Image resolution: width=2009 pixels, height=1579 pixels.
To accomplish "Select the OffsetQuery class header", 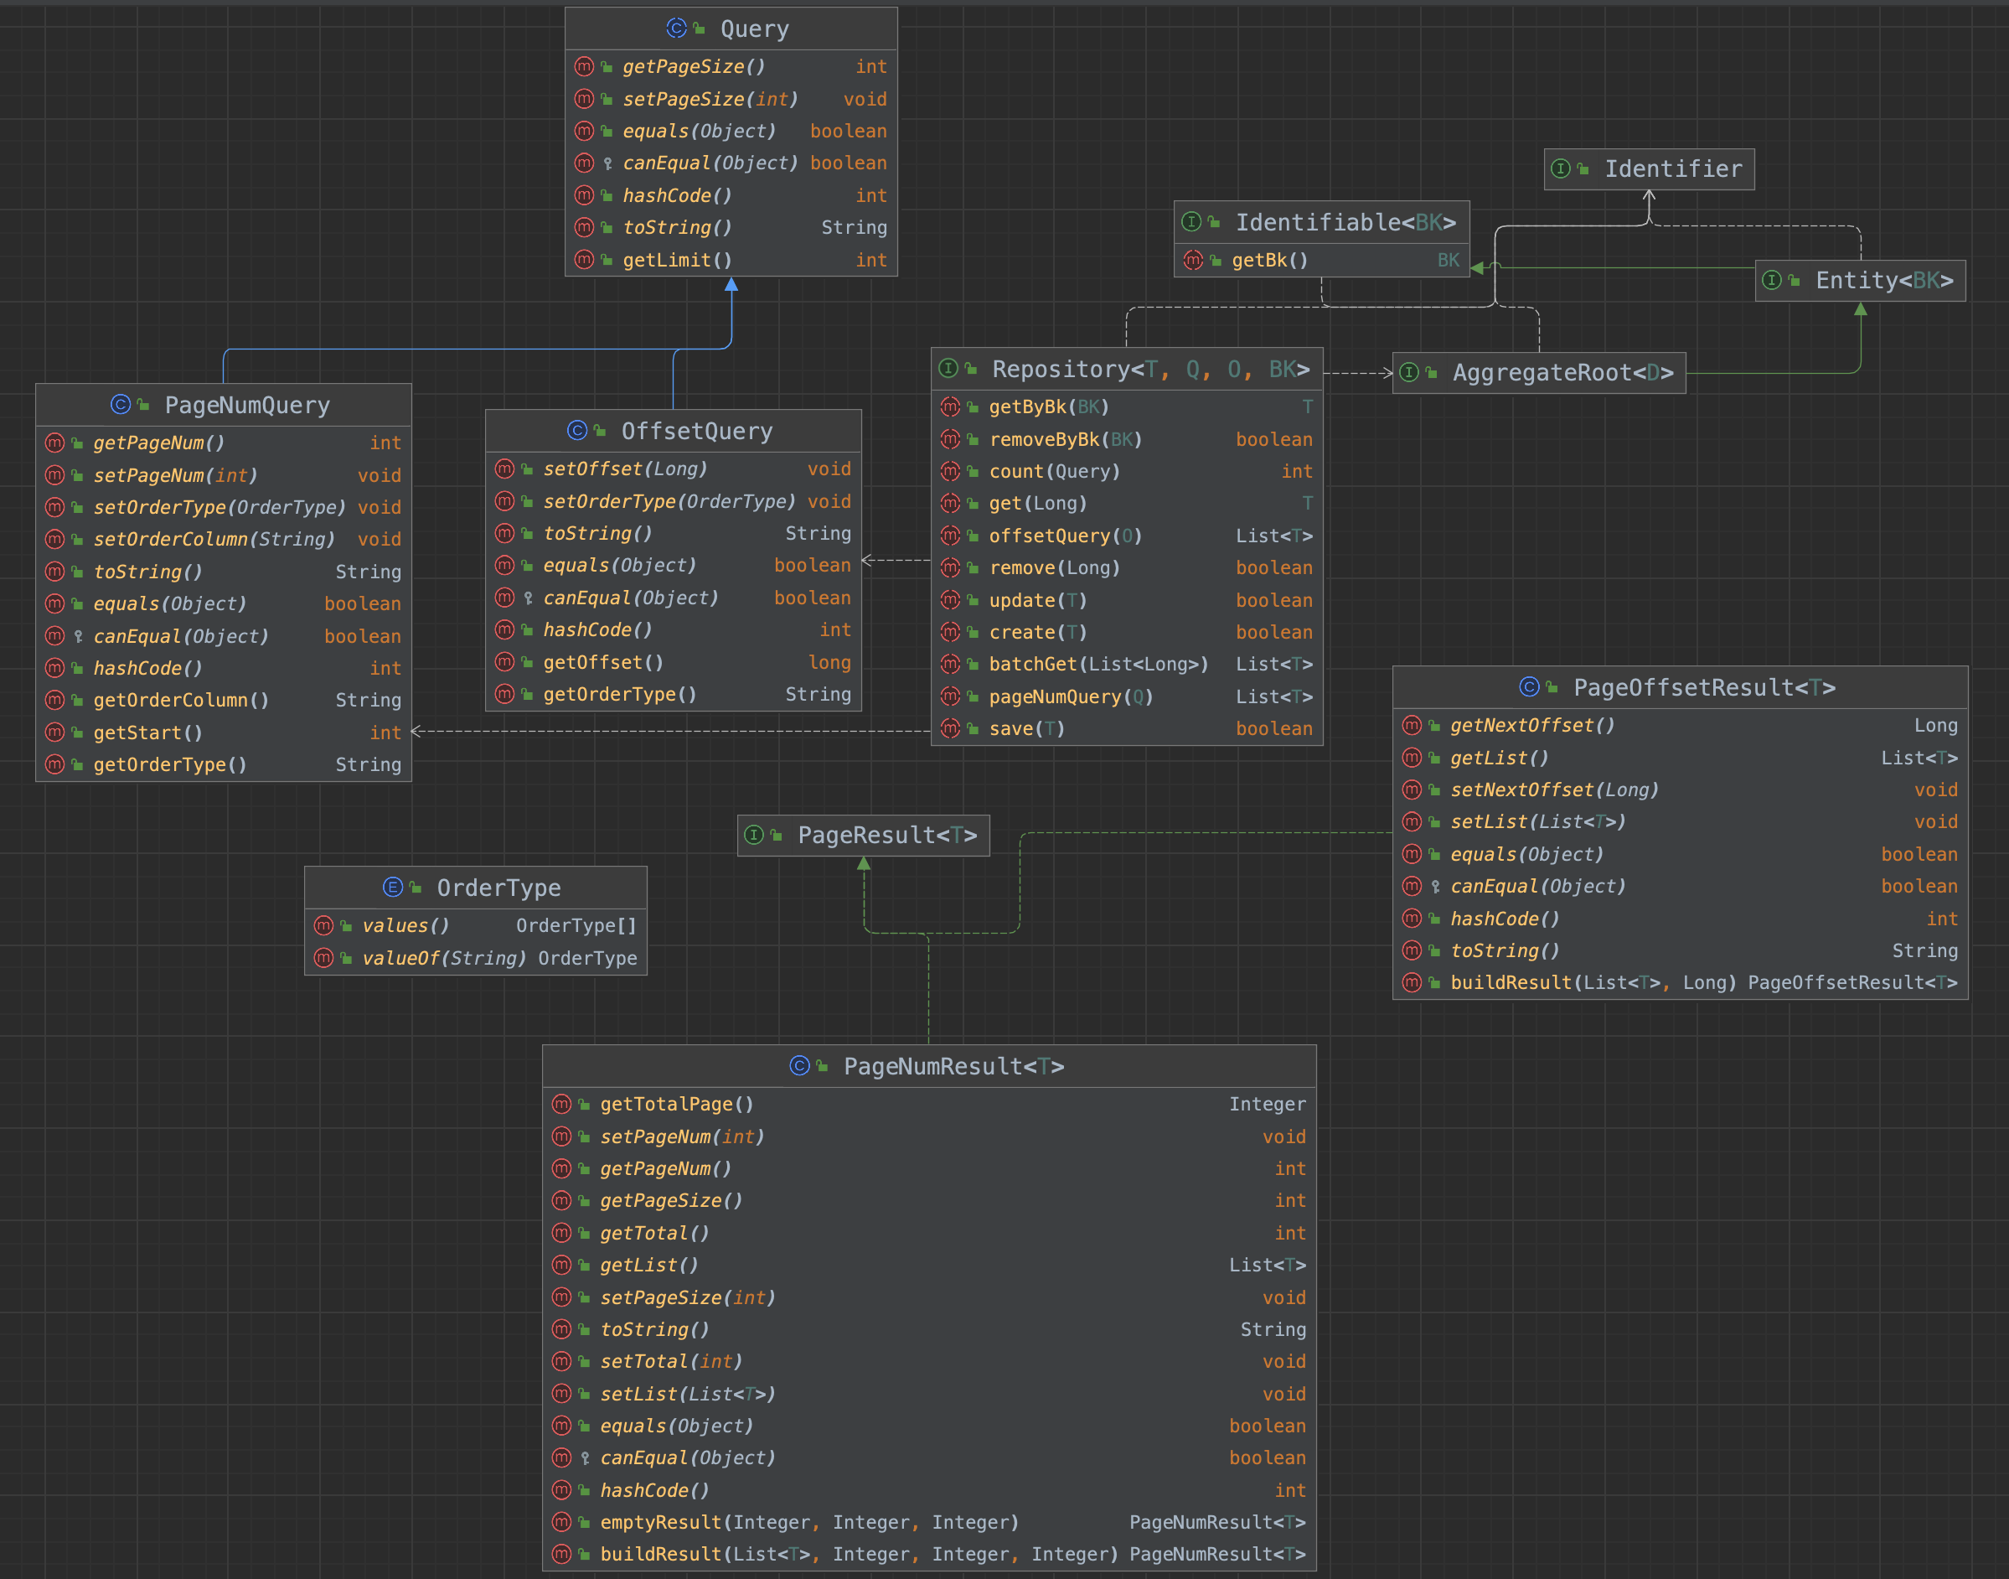I will coord(696,432).
